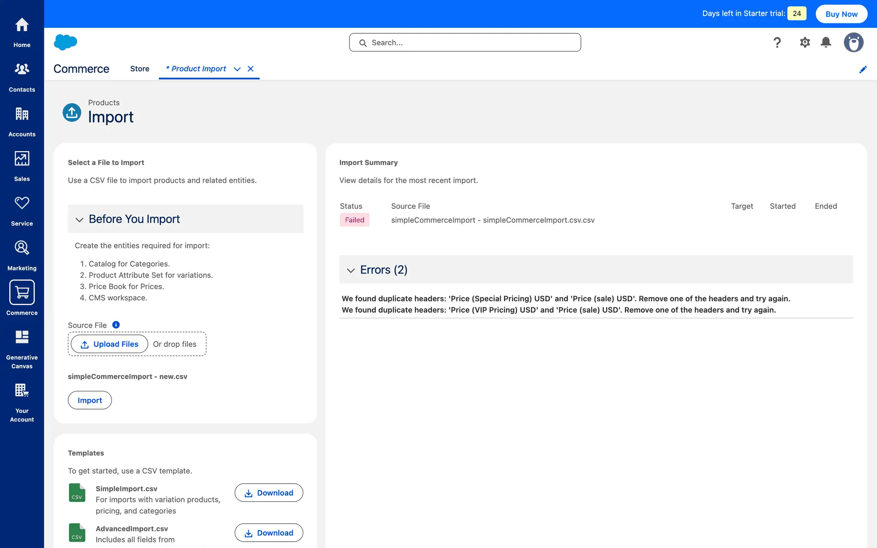The height and width of the screenshot is (548, 877).
Task: Switch to the Store tab
Action: (140, 68)
